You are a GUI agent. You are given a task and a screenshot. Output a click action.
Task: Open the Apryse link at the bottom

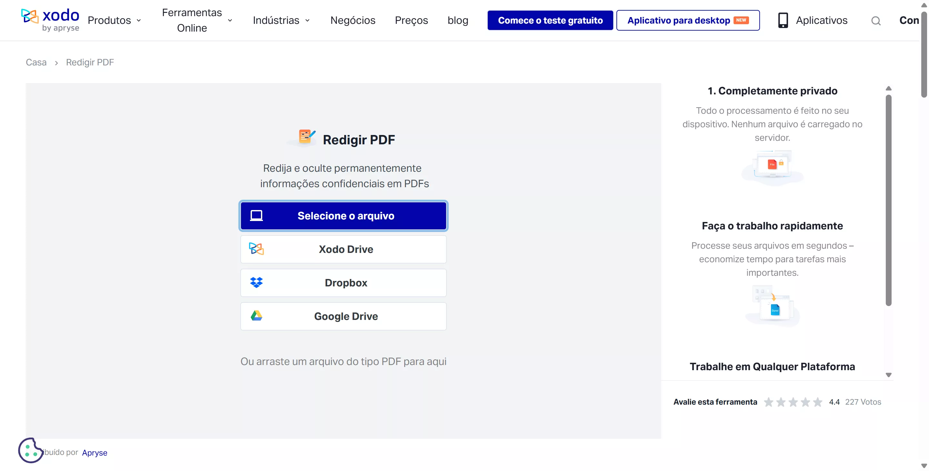[95, 453]
